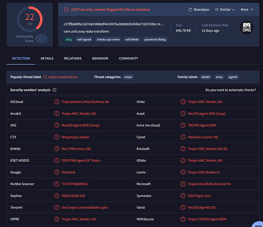Expand the Similar dropdown
Screen dimensions: 263x227
(x=225, y=10)
